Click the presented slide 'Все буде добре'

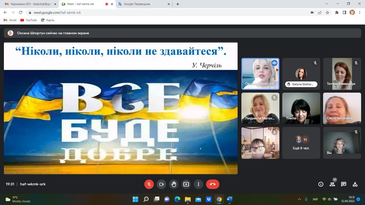pos(120,108)
